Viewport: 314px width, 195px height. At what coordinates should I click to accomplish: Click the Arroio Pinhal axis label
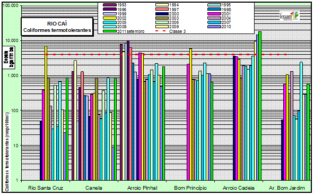point(142,188)
